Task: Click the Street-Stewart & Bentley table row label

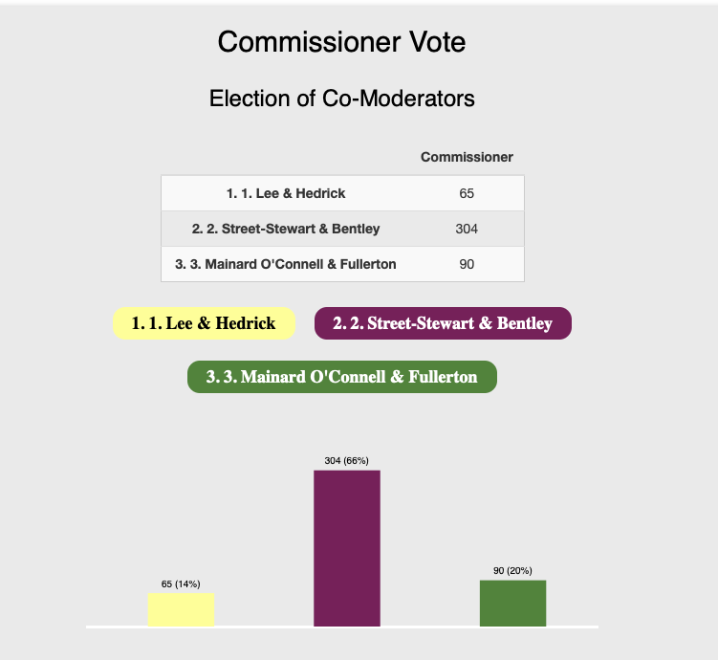Action: (286, 229)
